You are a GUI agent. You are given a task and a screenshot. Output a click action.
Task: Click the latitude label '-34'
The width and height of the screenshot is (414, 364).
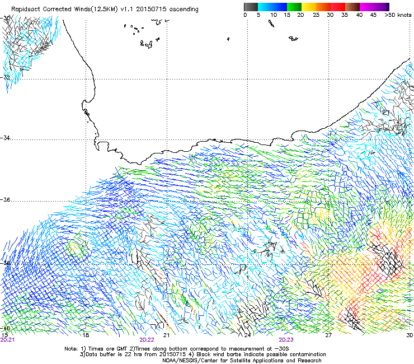[5, 138]
